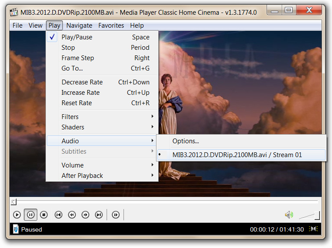Maximize the Media Player Classic window
The height and width of the screenshot is (248, 332).
coord(289,10)
